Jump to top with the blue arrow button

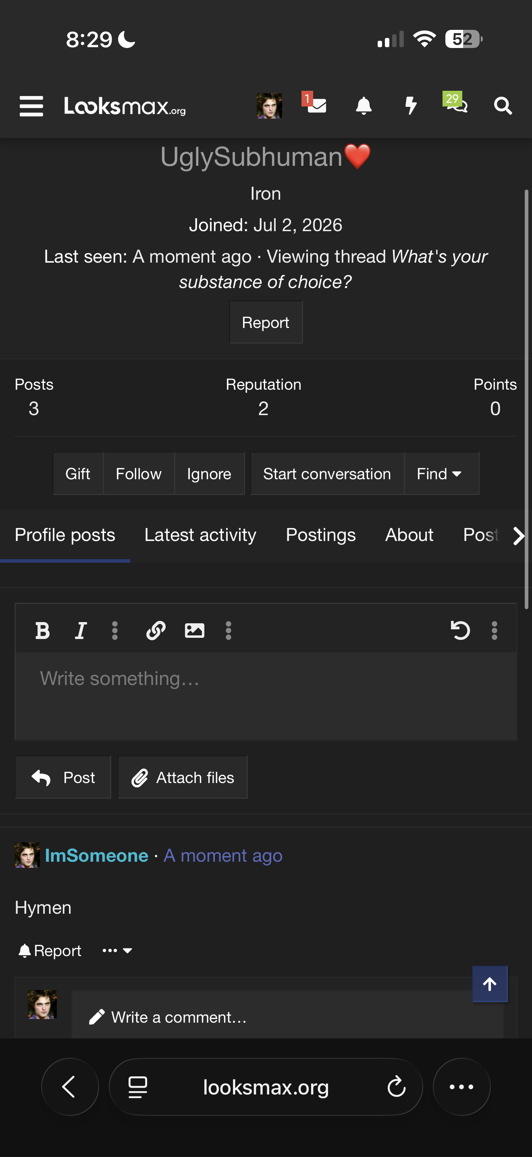(x=490, y=984)
